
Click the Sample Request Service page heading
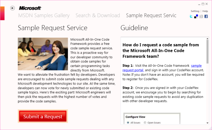click(x=53, y=28)
